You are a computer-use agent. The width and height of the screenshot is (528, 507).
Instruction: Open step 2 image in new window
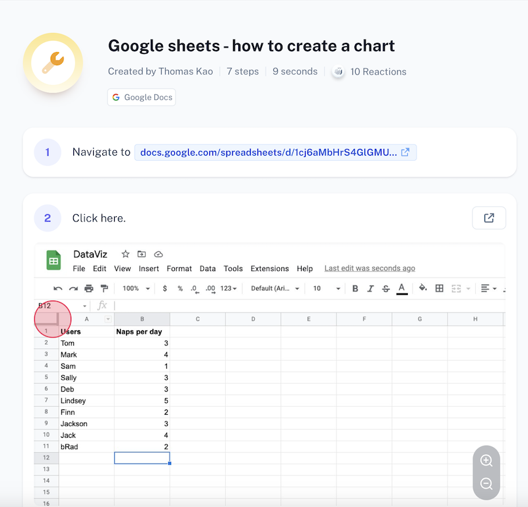(x=489, y=218)
